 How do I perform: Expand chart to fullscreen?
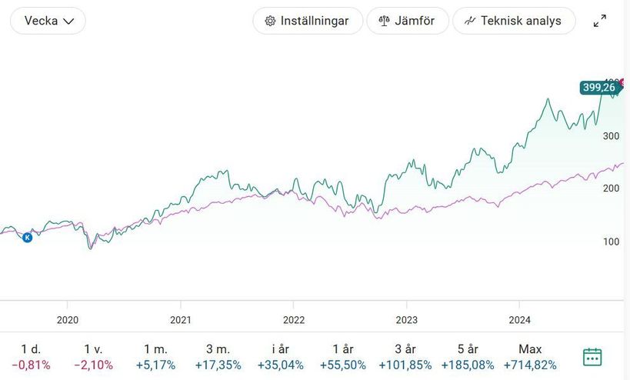pyautogui.click(x=600, y=21)
